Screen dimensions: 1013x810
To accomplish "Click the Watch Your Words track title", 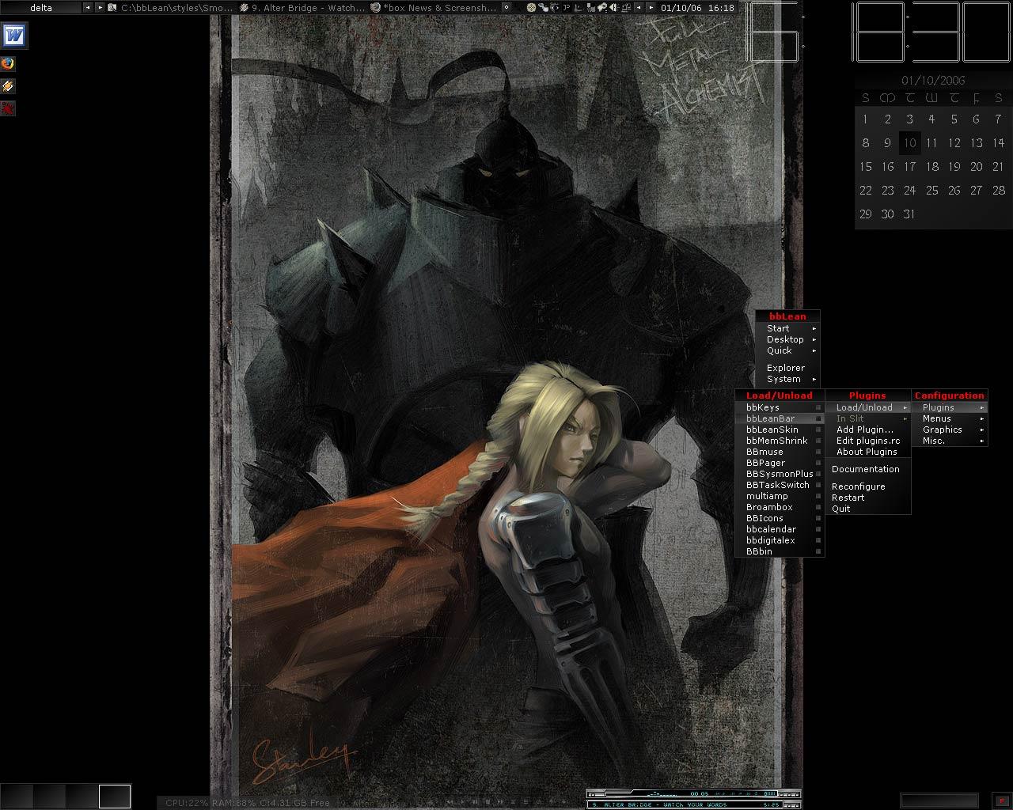I will pyautogui.click(x=658, y=804).
